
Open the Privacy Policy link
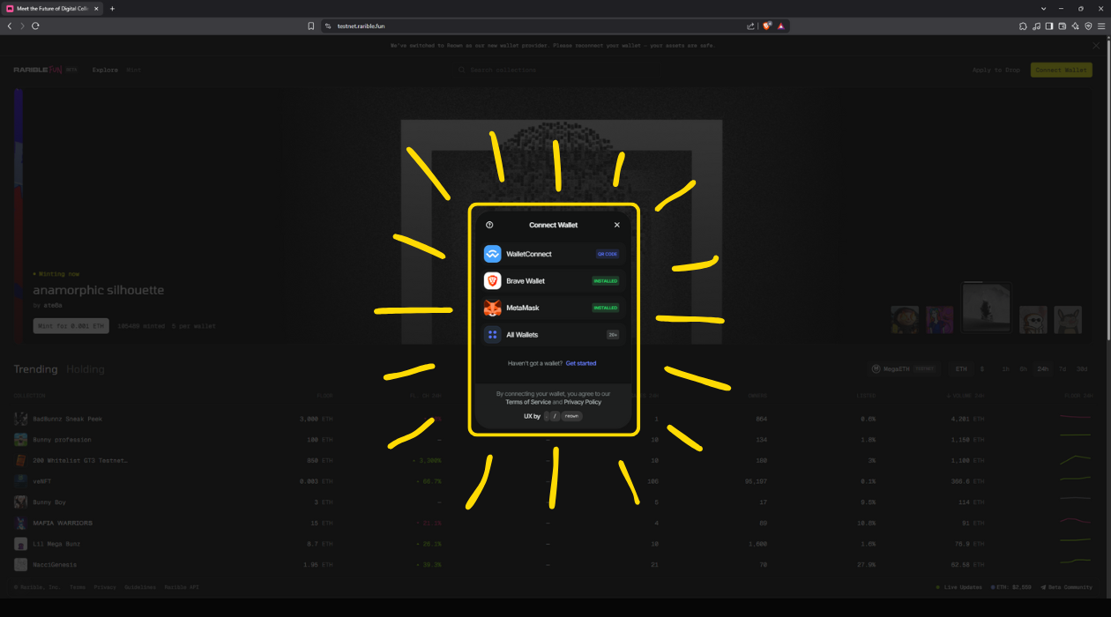coord(583,402)
